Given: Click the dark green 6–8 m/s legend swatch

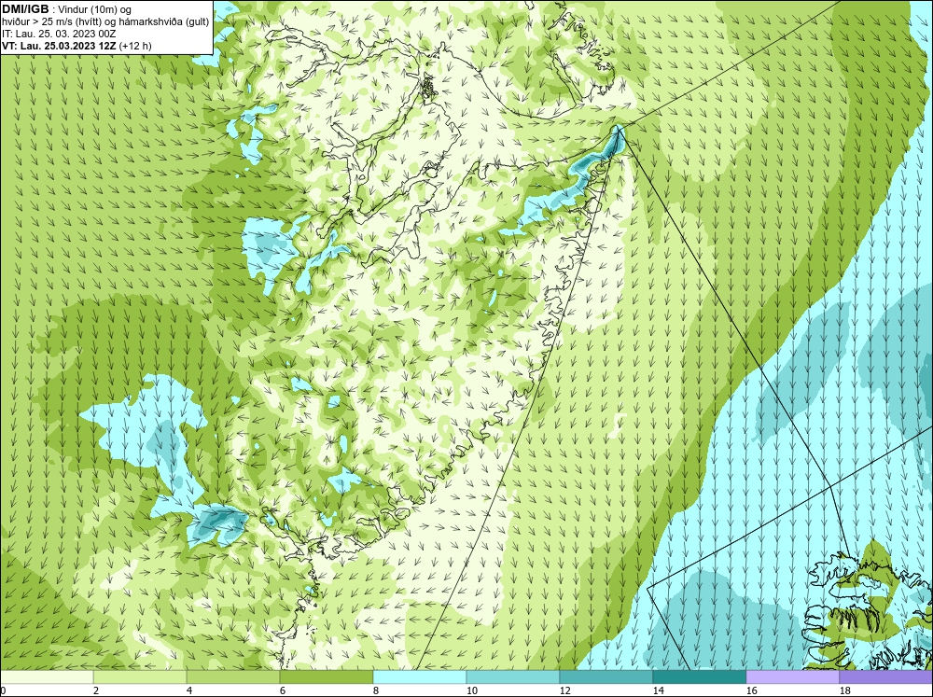Looking at the screenshot, I should coord(326,677).
